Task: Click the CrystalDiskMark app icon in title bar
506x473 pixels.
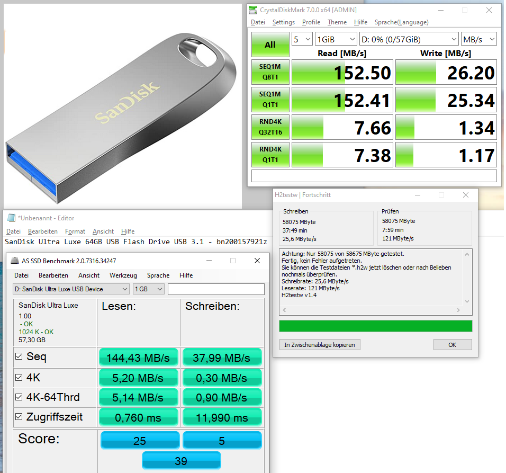Action: tap(254, 10)
